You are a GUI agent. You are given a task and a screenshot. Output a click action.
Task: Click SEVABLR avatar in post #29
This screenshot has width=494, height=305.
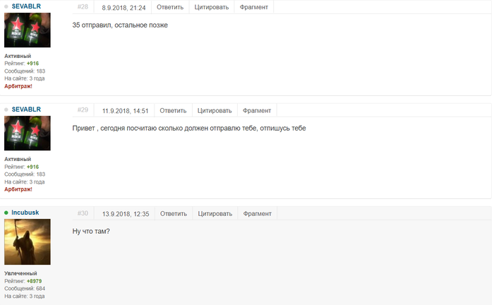coord(28,133)
